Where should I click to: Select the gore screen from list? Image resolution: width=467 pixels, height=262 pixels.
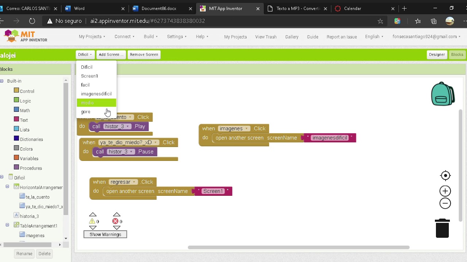96,112
